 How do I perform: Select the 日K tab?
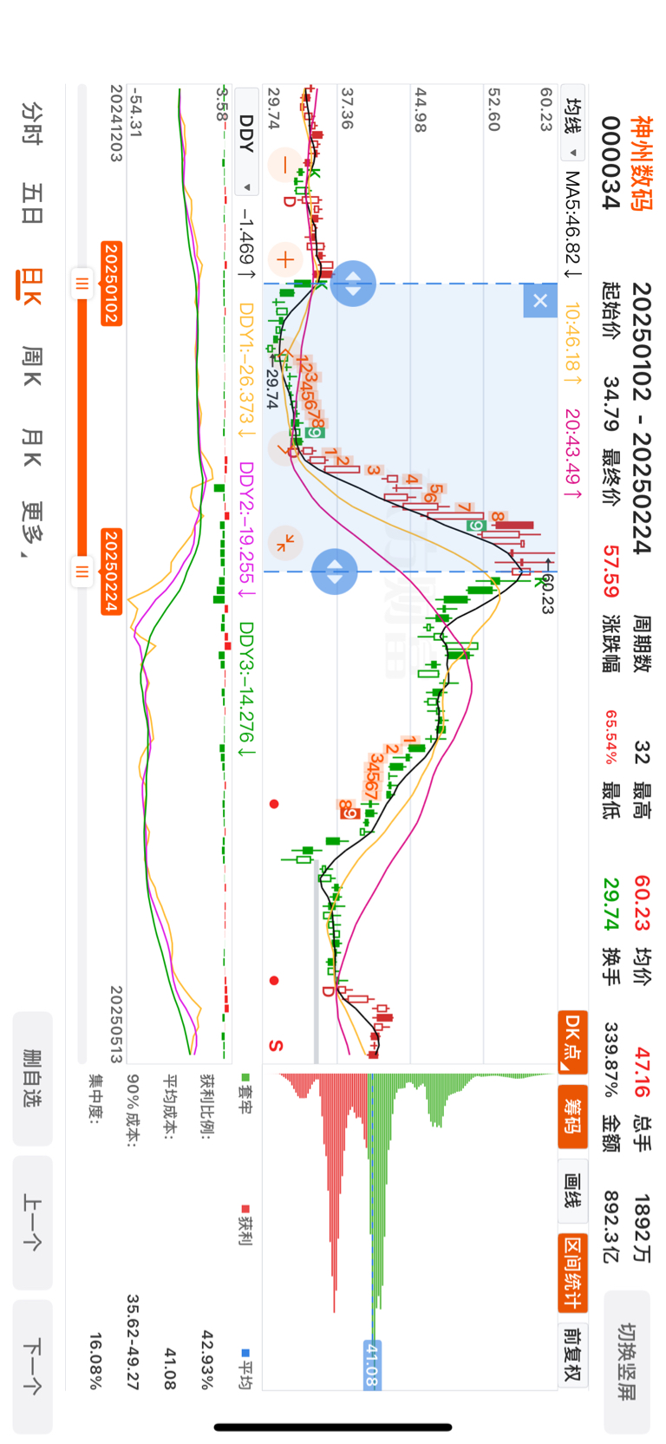[30, 285]
